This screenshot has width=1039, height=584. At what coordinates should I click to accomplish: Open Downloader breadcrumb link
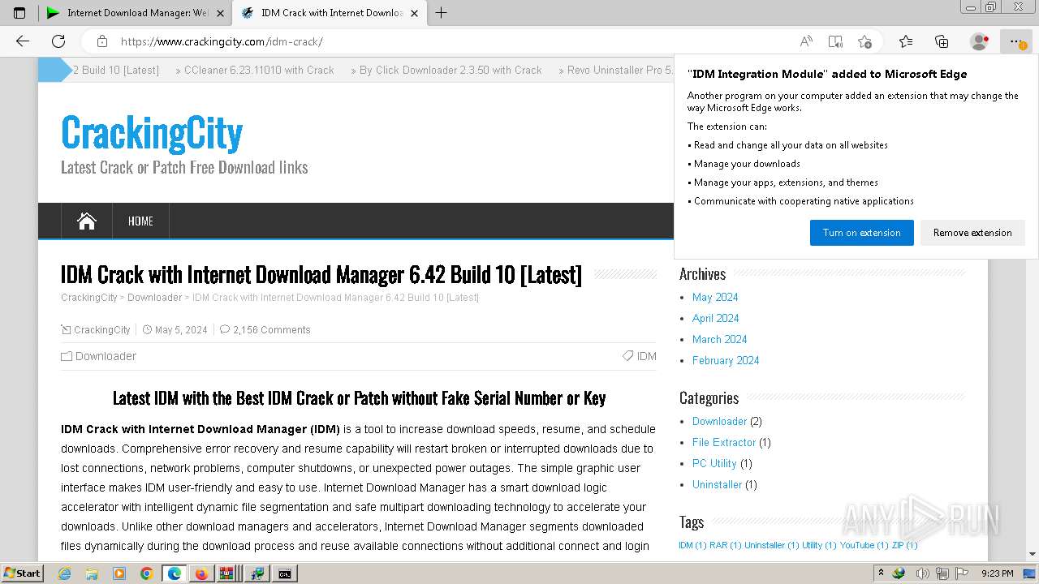(154, 298)
